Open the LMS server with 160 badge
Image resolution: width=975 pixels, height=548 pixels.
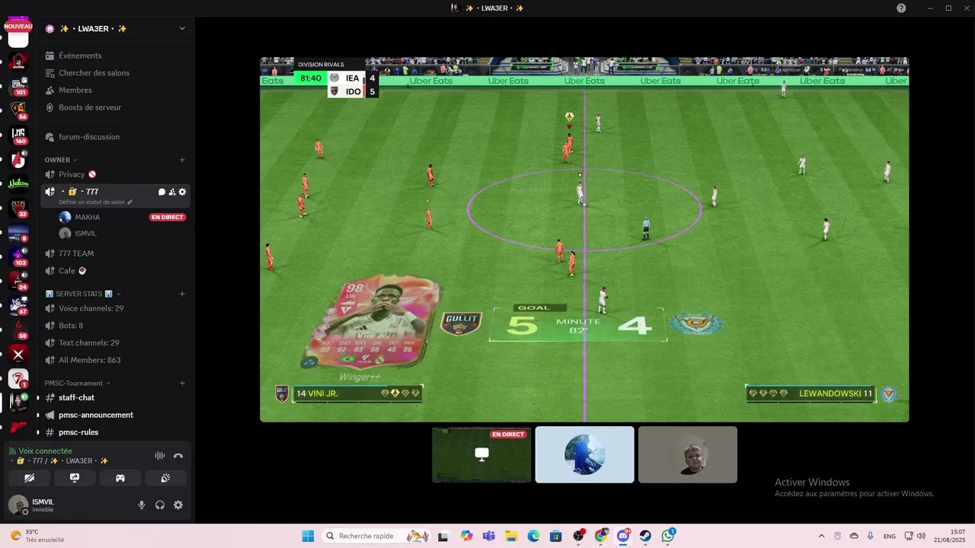pyautogui.click(x=18, y=135)
